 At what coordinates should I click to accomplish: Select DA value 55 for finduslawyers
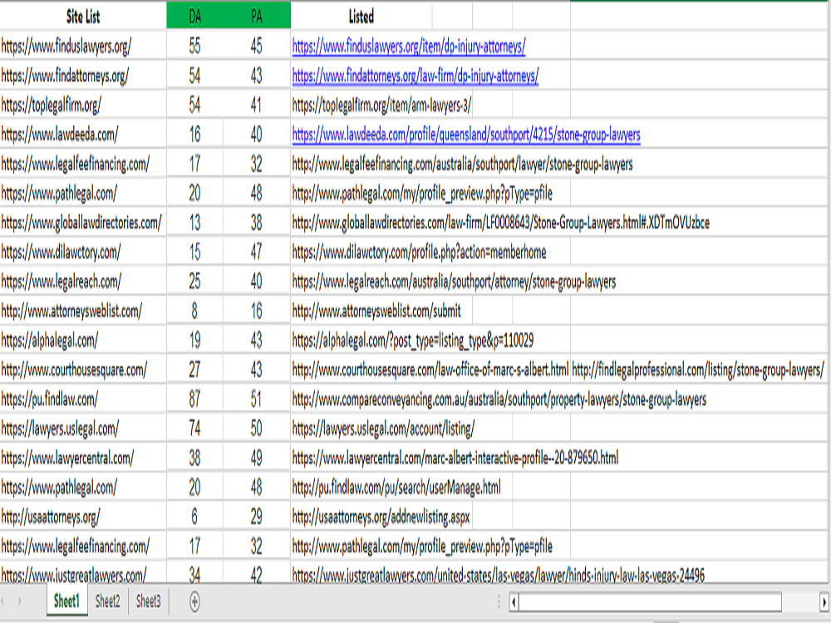click(x=195, y=46)
